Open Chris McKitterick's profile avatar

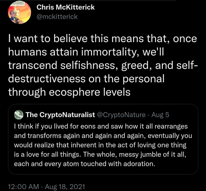19,12
